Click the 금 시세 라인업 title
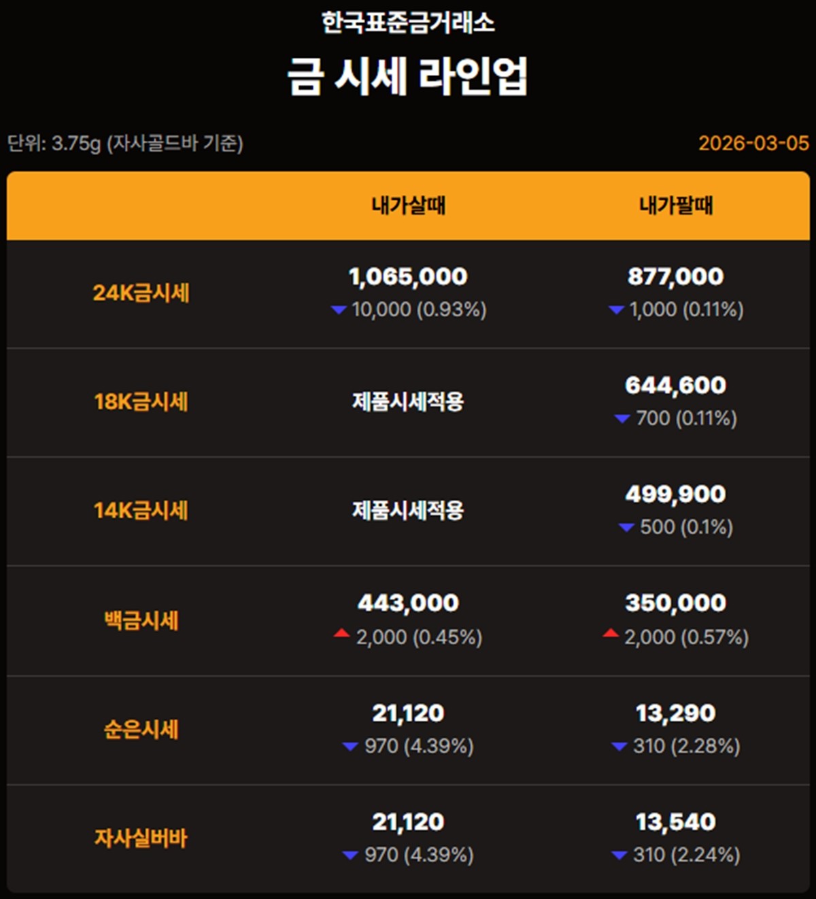 (408, 75)
